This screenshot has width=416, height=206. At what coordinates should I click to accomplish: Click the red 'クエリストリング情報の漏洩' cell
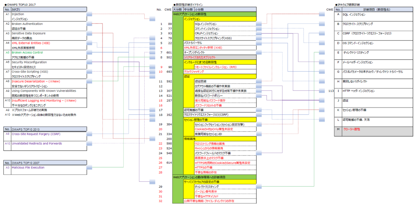coord(225,143)
